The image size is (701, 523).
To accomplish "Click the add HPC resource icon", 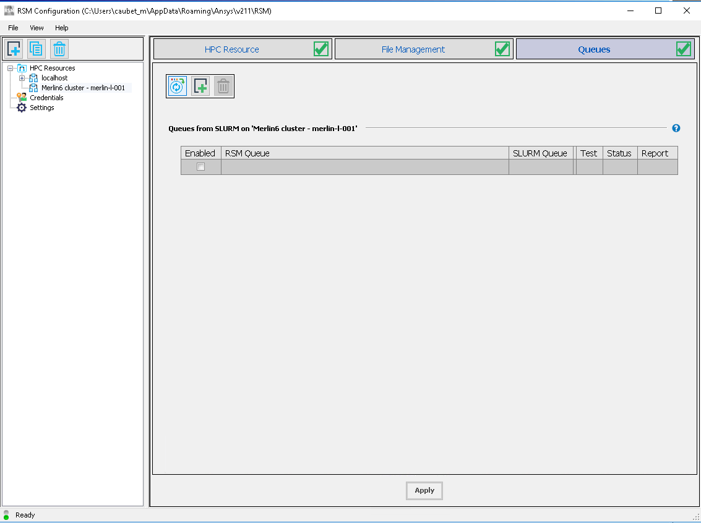I will (14, 49).
